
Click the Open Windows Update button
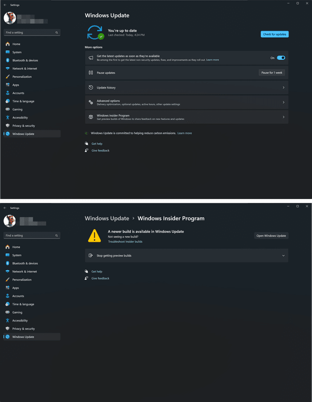pyautogui.click(x=271, y=236)
